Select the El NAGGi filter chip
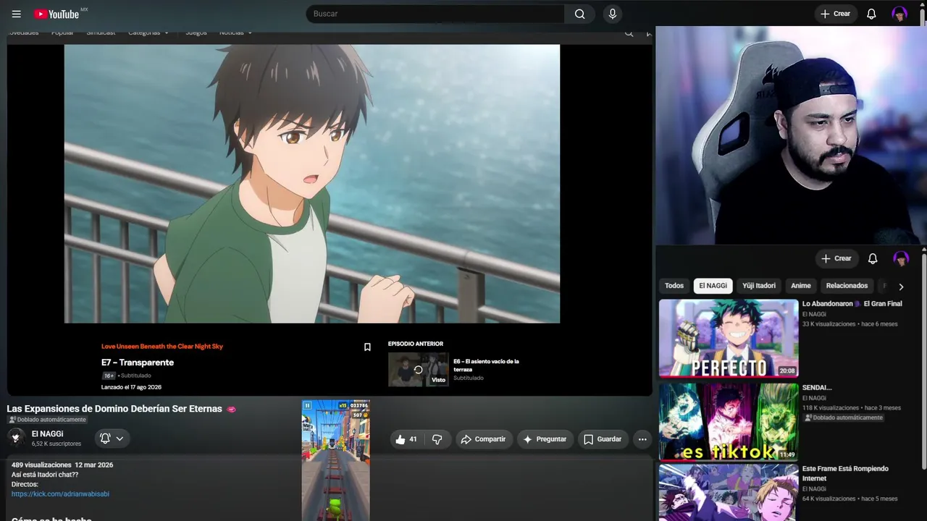927x521 pixels. pyautogui.click(x=713, y=286)
